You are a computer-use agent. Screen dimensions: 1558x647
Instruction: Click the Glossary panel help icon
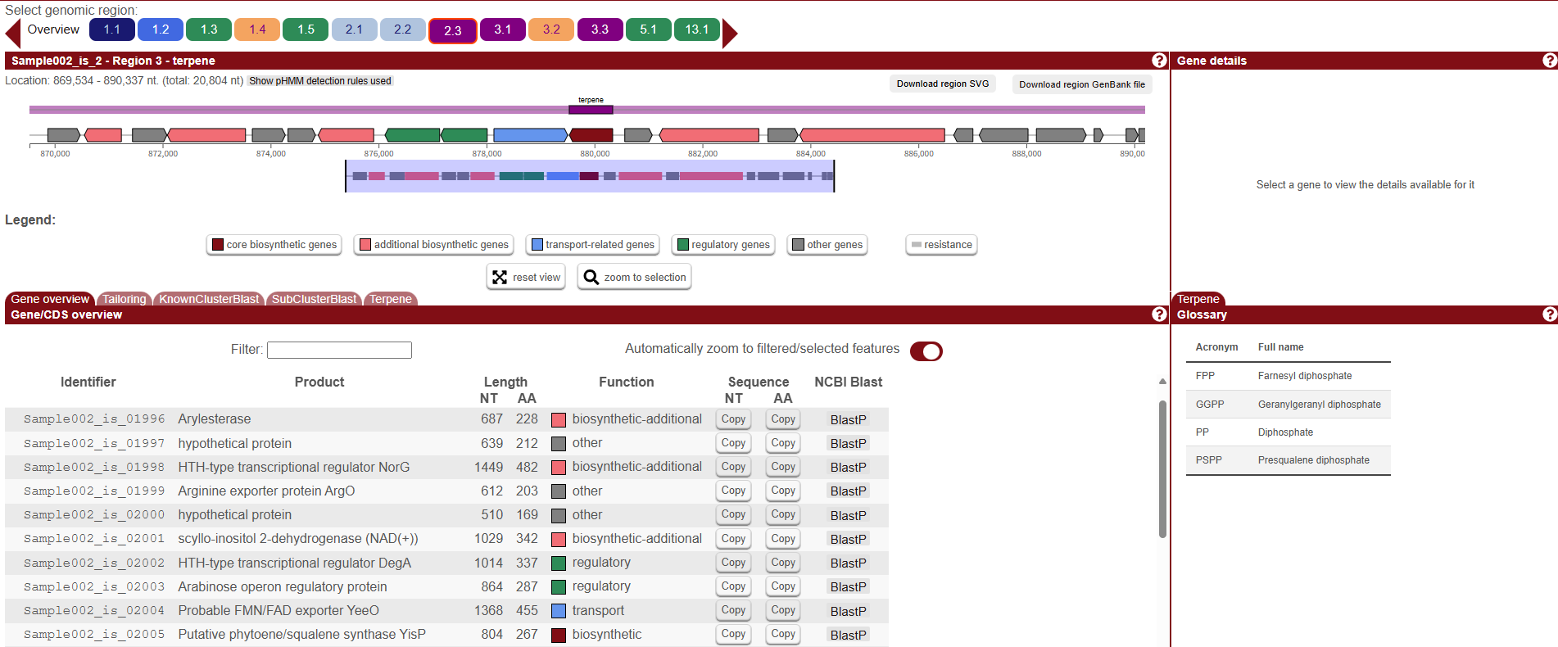point(1549,314)
